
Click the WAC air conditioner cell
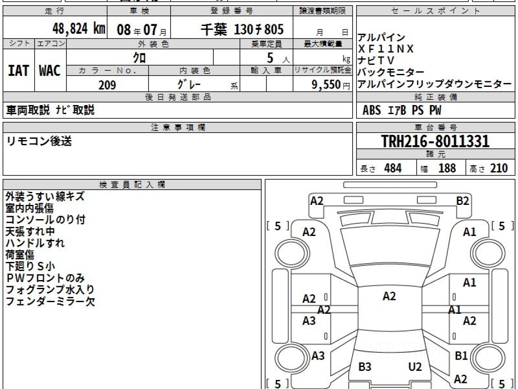[x=50, y=71]
